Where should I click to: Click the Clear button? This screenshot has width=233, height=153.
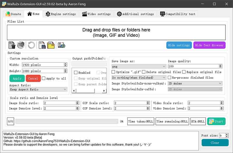click(215, 143)
